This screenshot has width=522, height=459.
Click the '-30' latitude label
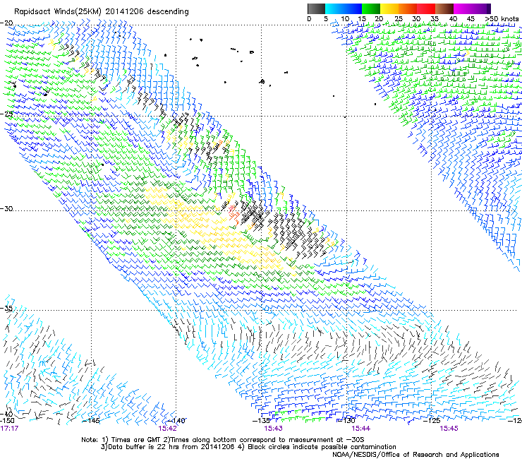[6, 208]
